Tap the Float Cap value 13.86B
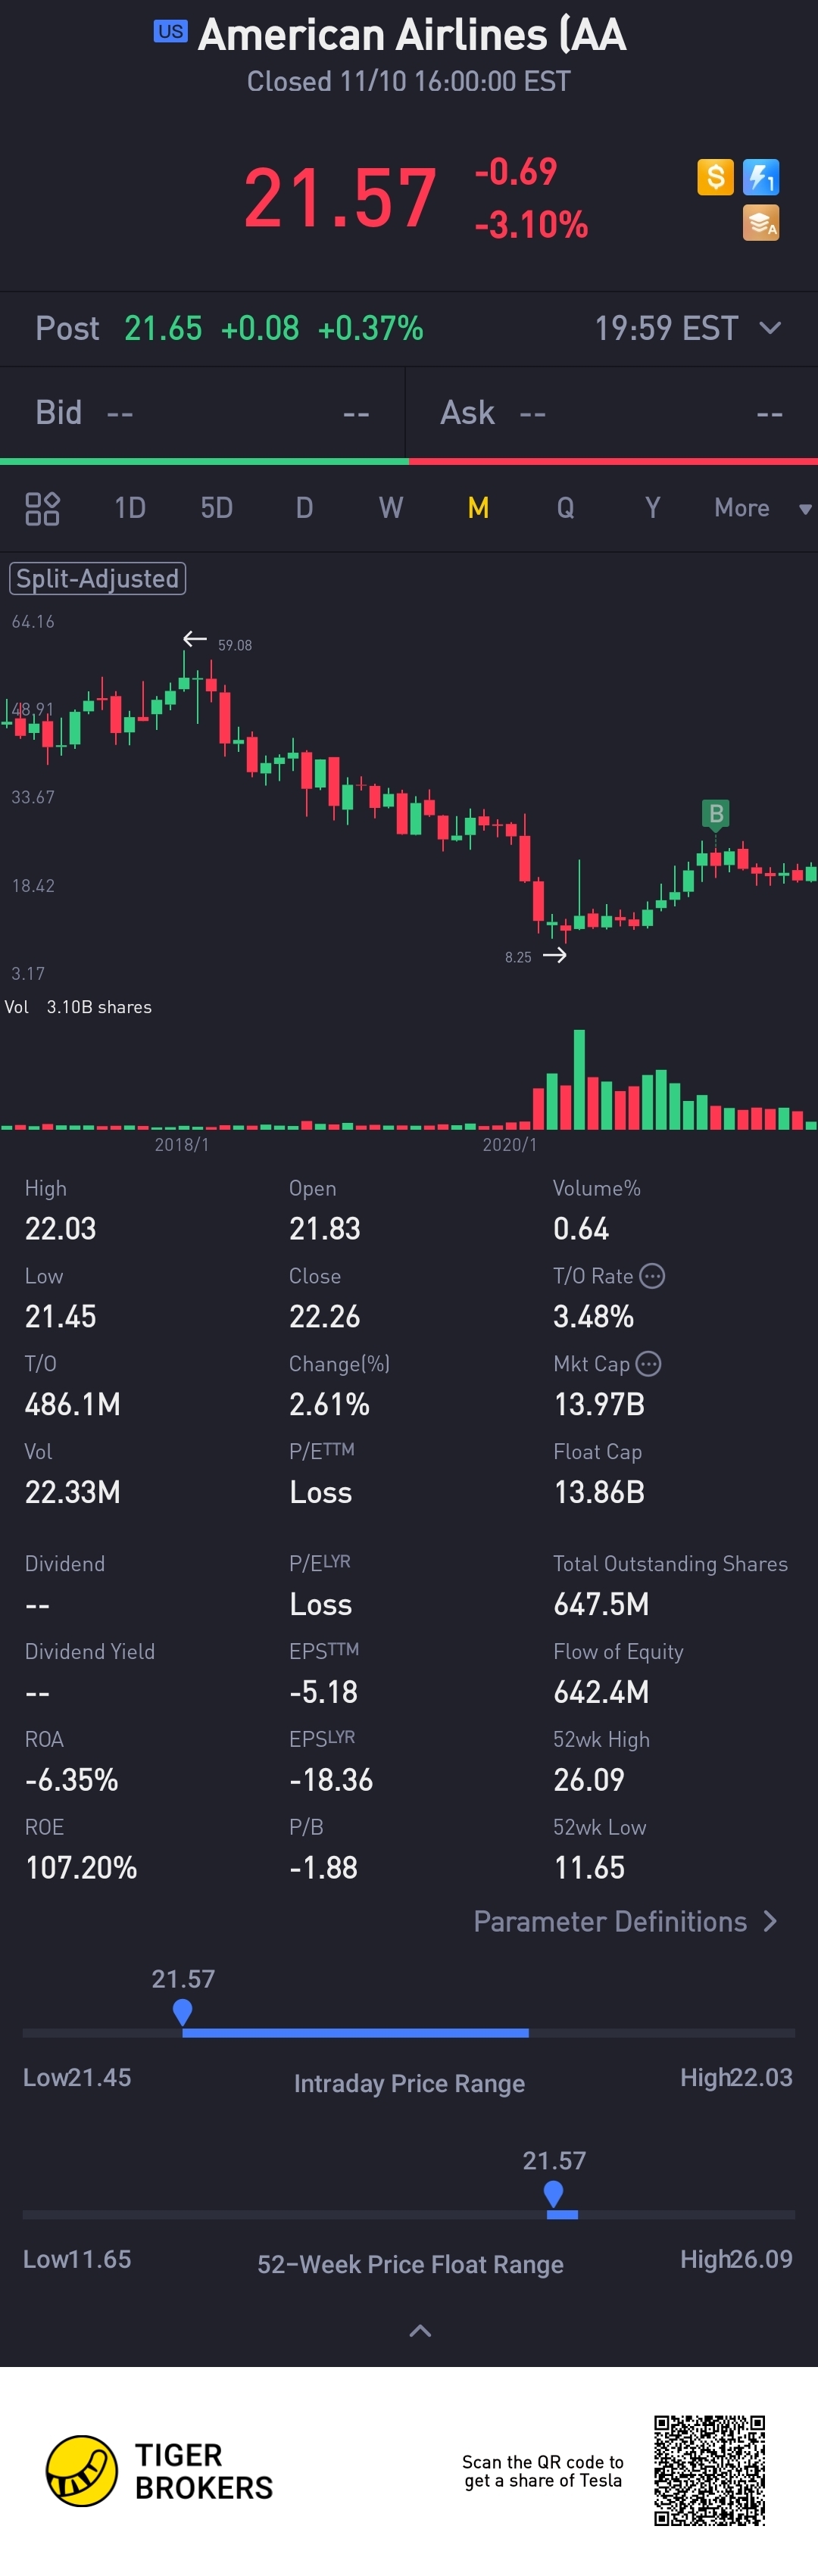The image size is (818, 2576). (x=599, y=1492)
